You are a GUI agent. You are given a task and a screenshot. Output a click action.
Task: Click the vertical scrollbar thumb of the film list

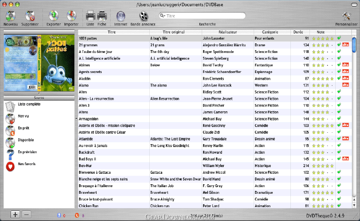tap(354, 45)
